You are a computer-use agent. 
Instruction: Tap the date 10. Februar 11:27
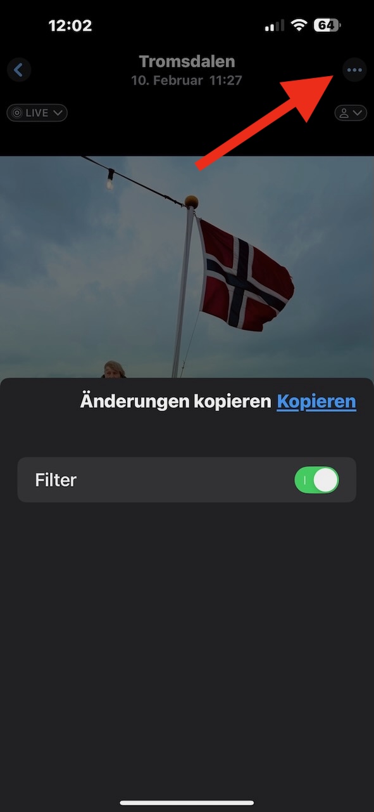pyautogui.click(x=187, y=81)
